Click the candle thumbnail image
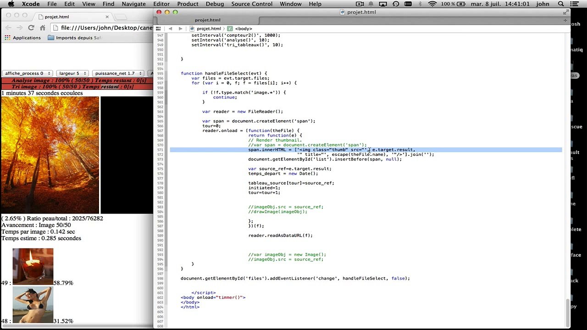This screenshot has width=587, height=330. point(33,266)
